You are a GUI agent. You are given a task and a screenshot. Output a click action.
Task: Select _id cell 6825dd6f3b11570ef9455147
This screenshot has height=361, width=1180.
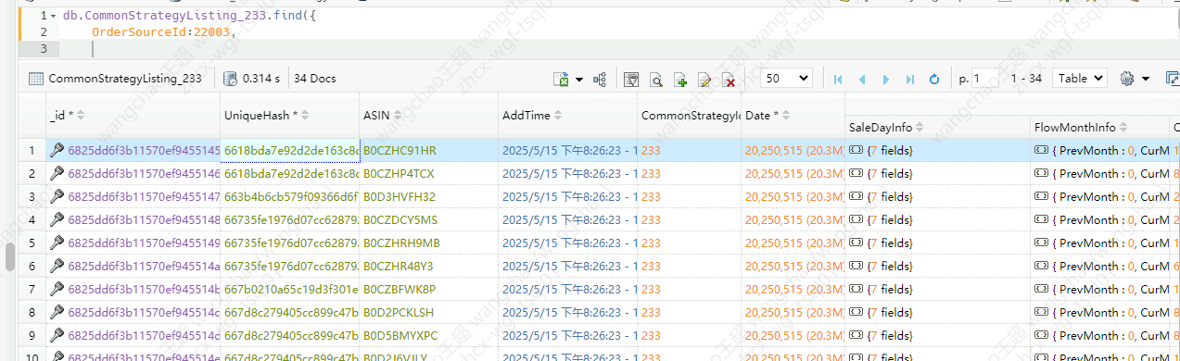133,196
